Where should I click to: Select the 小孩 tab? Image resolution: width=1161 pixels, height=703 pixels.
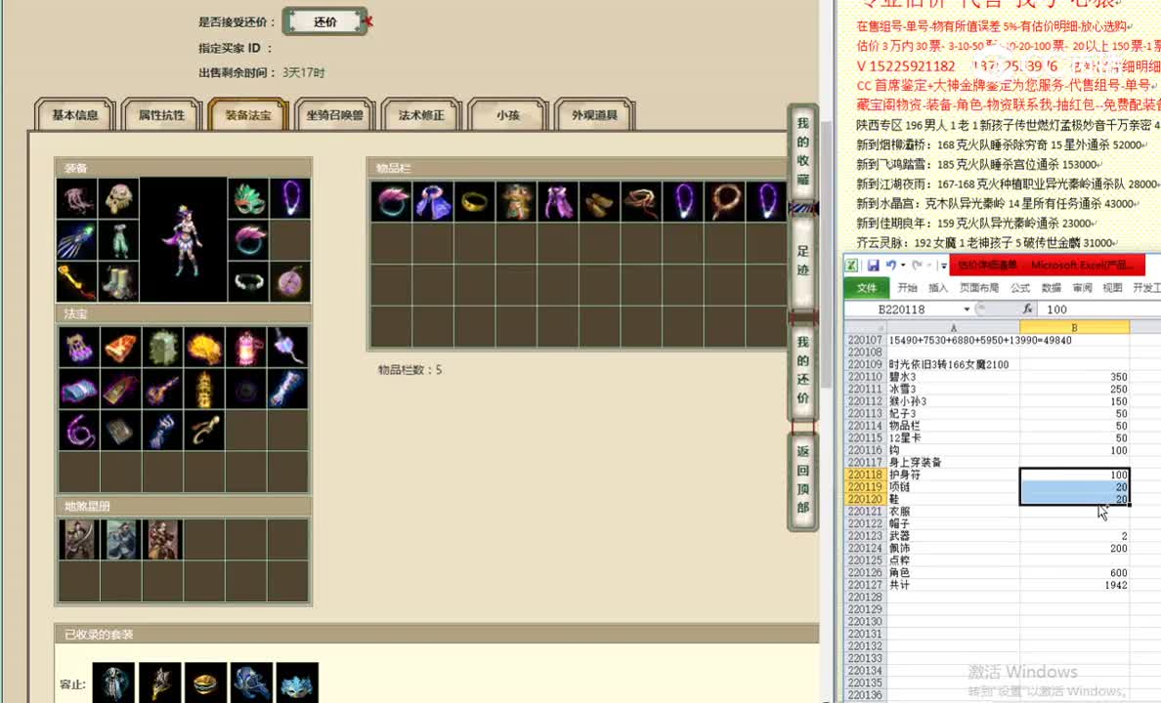pyautogui.click(x=508, y=114)
